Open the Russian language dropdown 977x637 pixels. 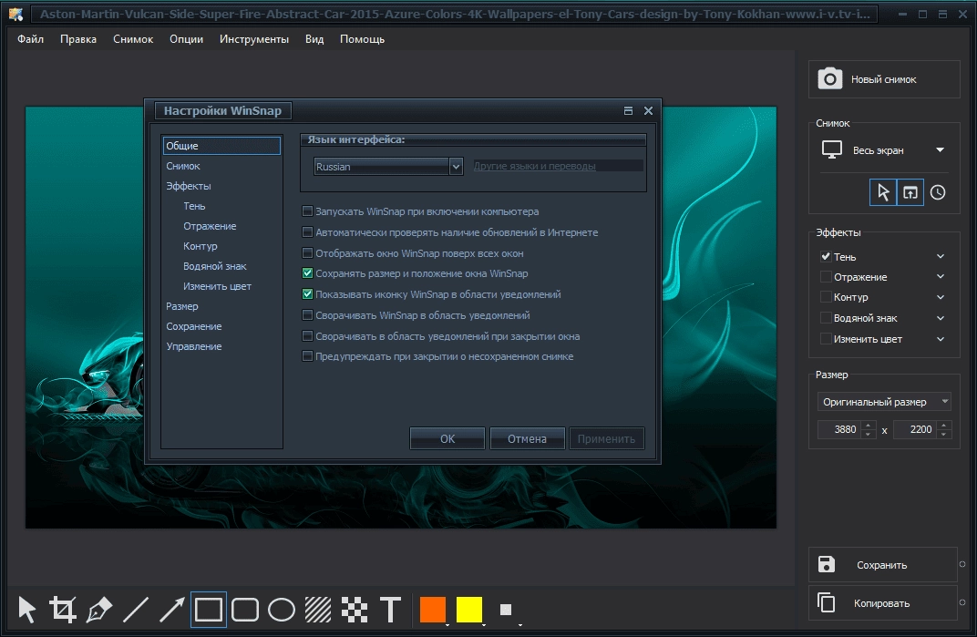pyautogui.click(x=456, y=167)
